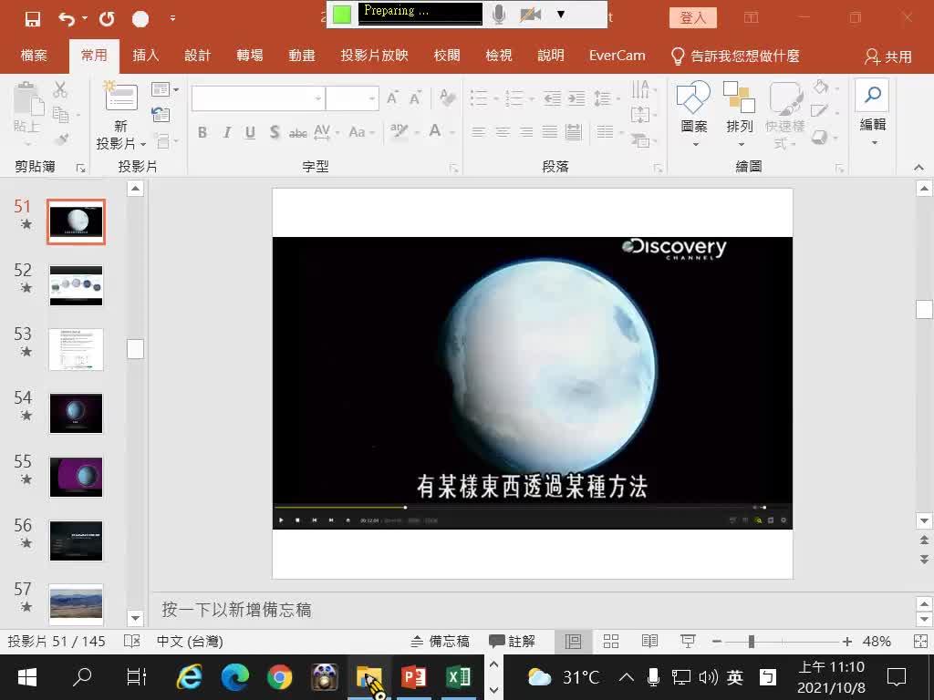Open the Quick Access Toolbar customize dropdown
The image size is (934, 700).
tap(172, 18)
